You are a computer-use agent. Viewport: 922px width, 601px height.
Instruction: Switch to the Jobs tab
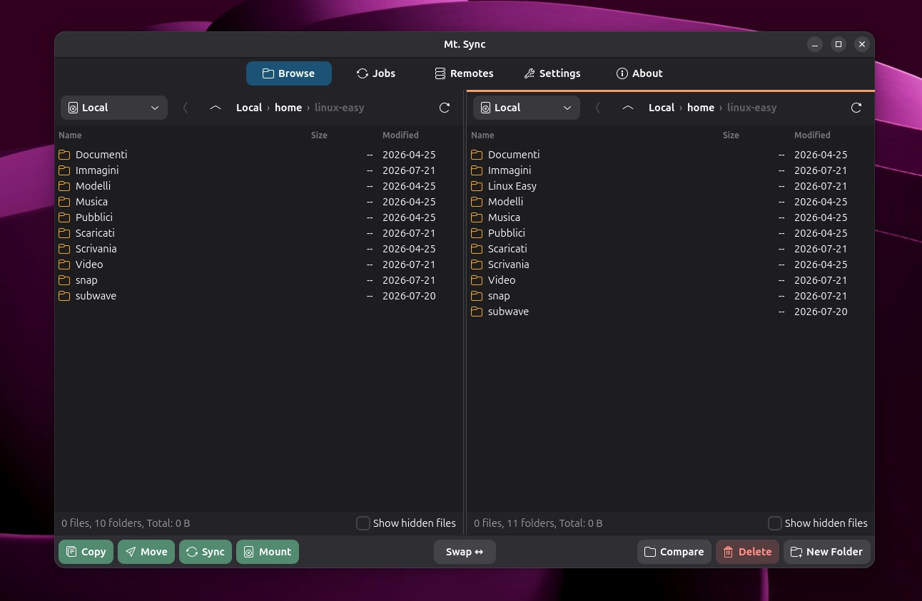(x=376, y=73)
